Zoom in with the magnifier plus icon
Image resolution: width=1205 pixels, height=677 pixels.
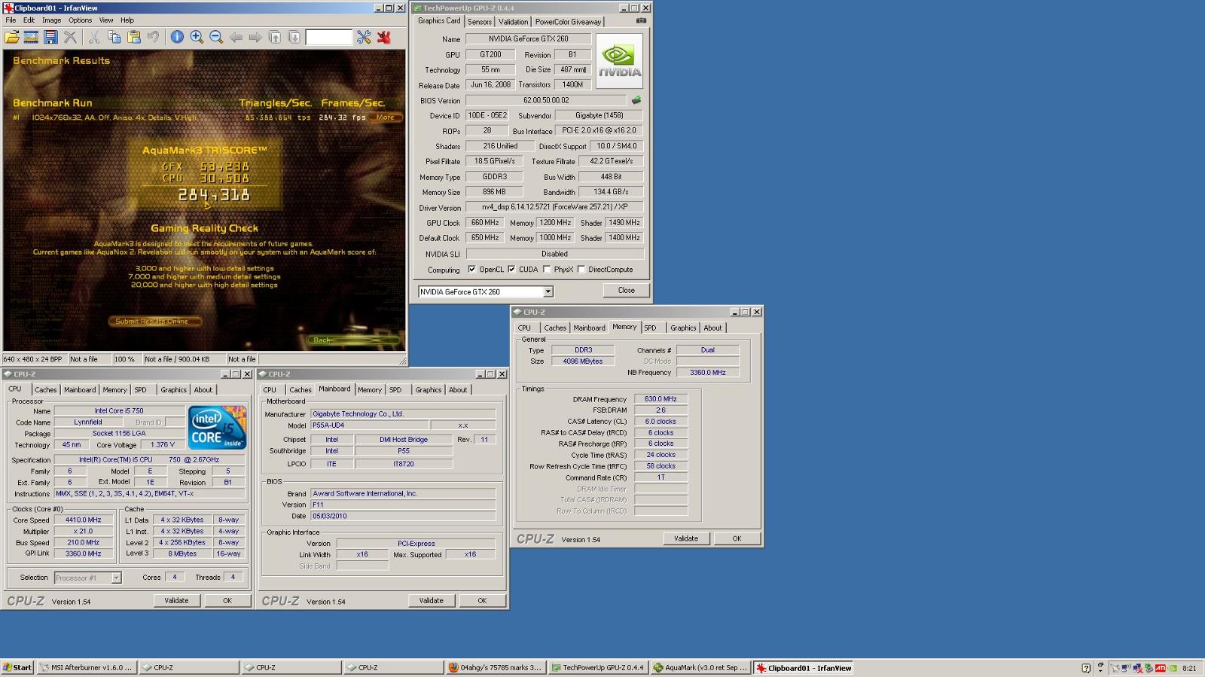(x=197, y=37)
